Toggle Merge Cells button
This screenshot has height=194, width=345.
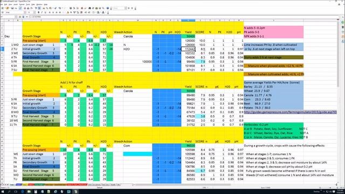coord(64,12)
